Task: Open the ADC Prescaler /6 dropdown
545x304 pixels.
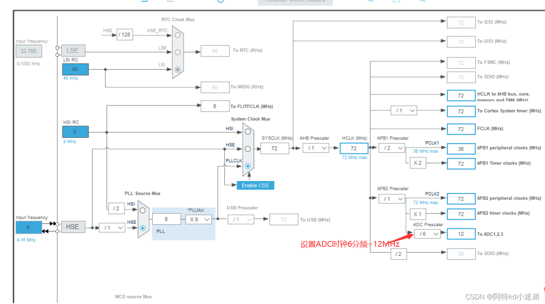Action: [x=427, y=234]
